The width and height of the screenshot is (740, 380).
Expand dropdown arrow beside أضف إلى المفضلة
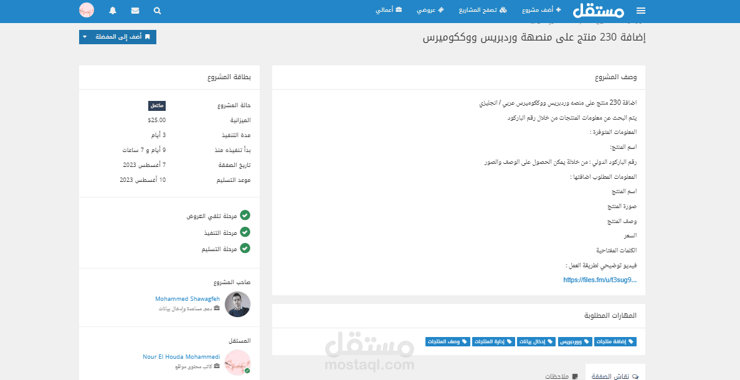coord(85,37)
